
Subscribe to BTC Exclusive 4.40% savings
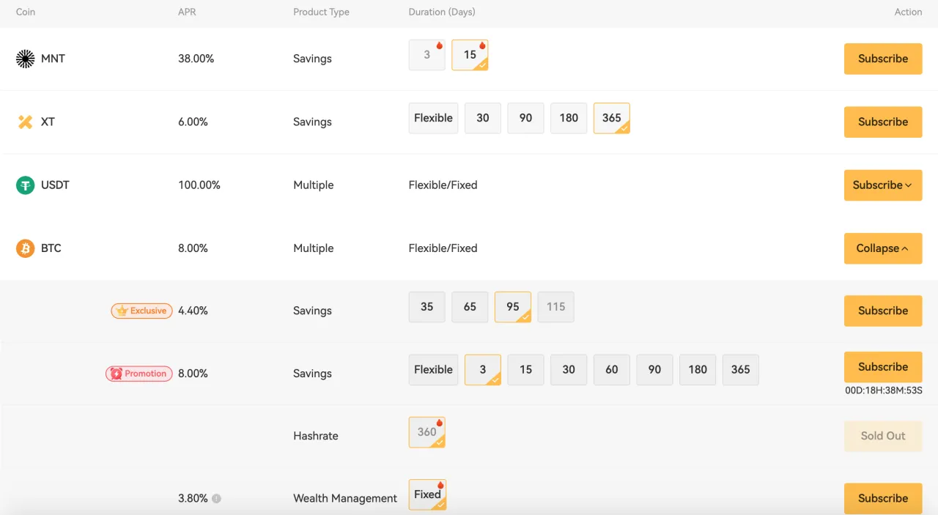883,311
